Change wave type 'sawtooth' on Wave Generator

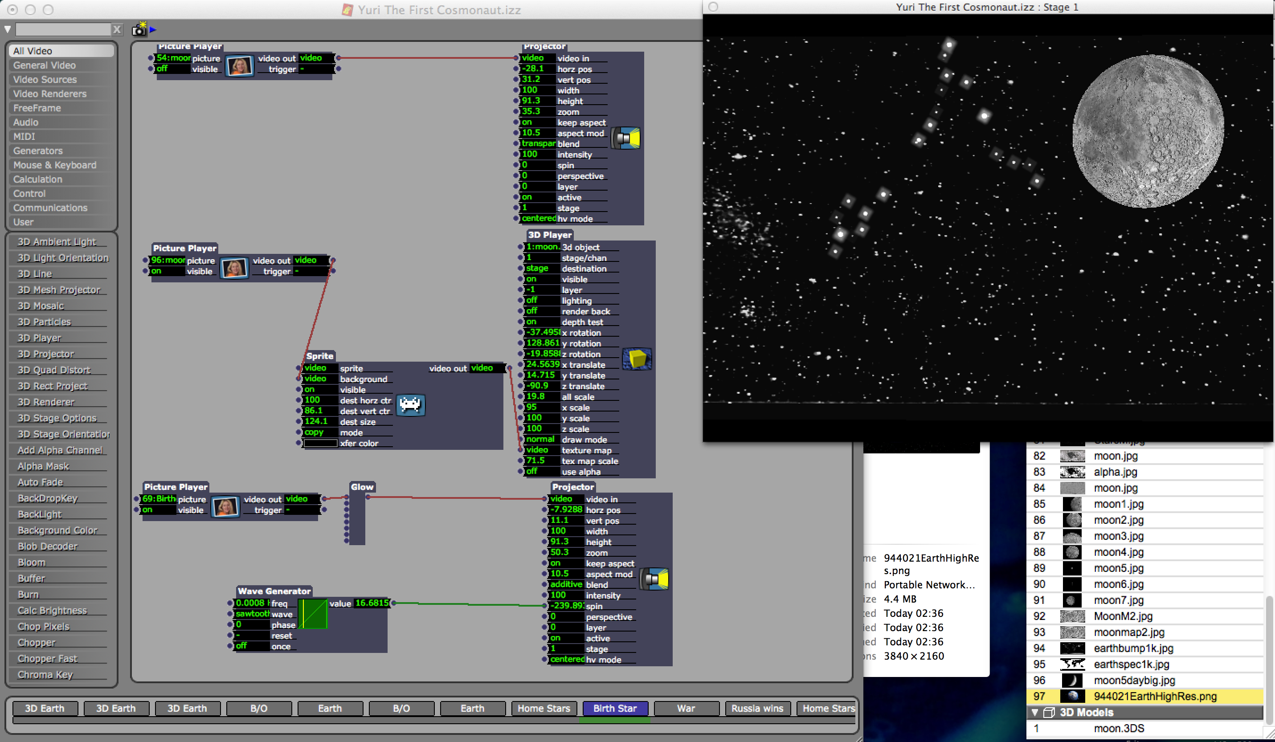click(252, 614)
